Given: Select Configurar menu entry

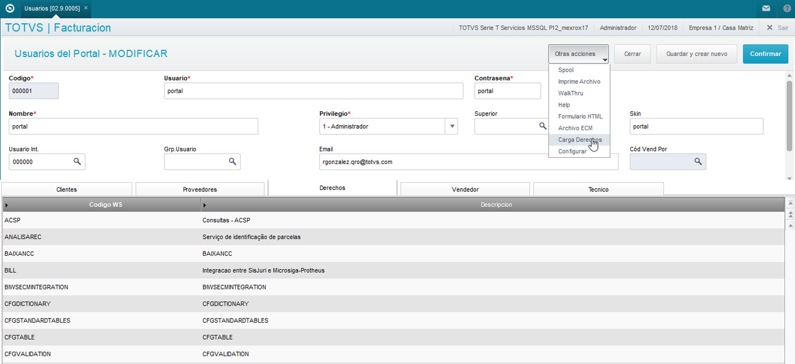Looking at the screenshot, I should (x=579, y=151).
